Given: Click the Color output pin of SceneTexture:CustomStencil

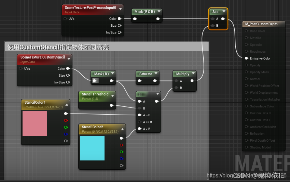Looking at the screenshot, I should pos(68,68).
